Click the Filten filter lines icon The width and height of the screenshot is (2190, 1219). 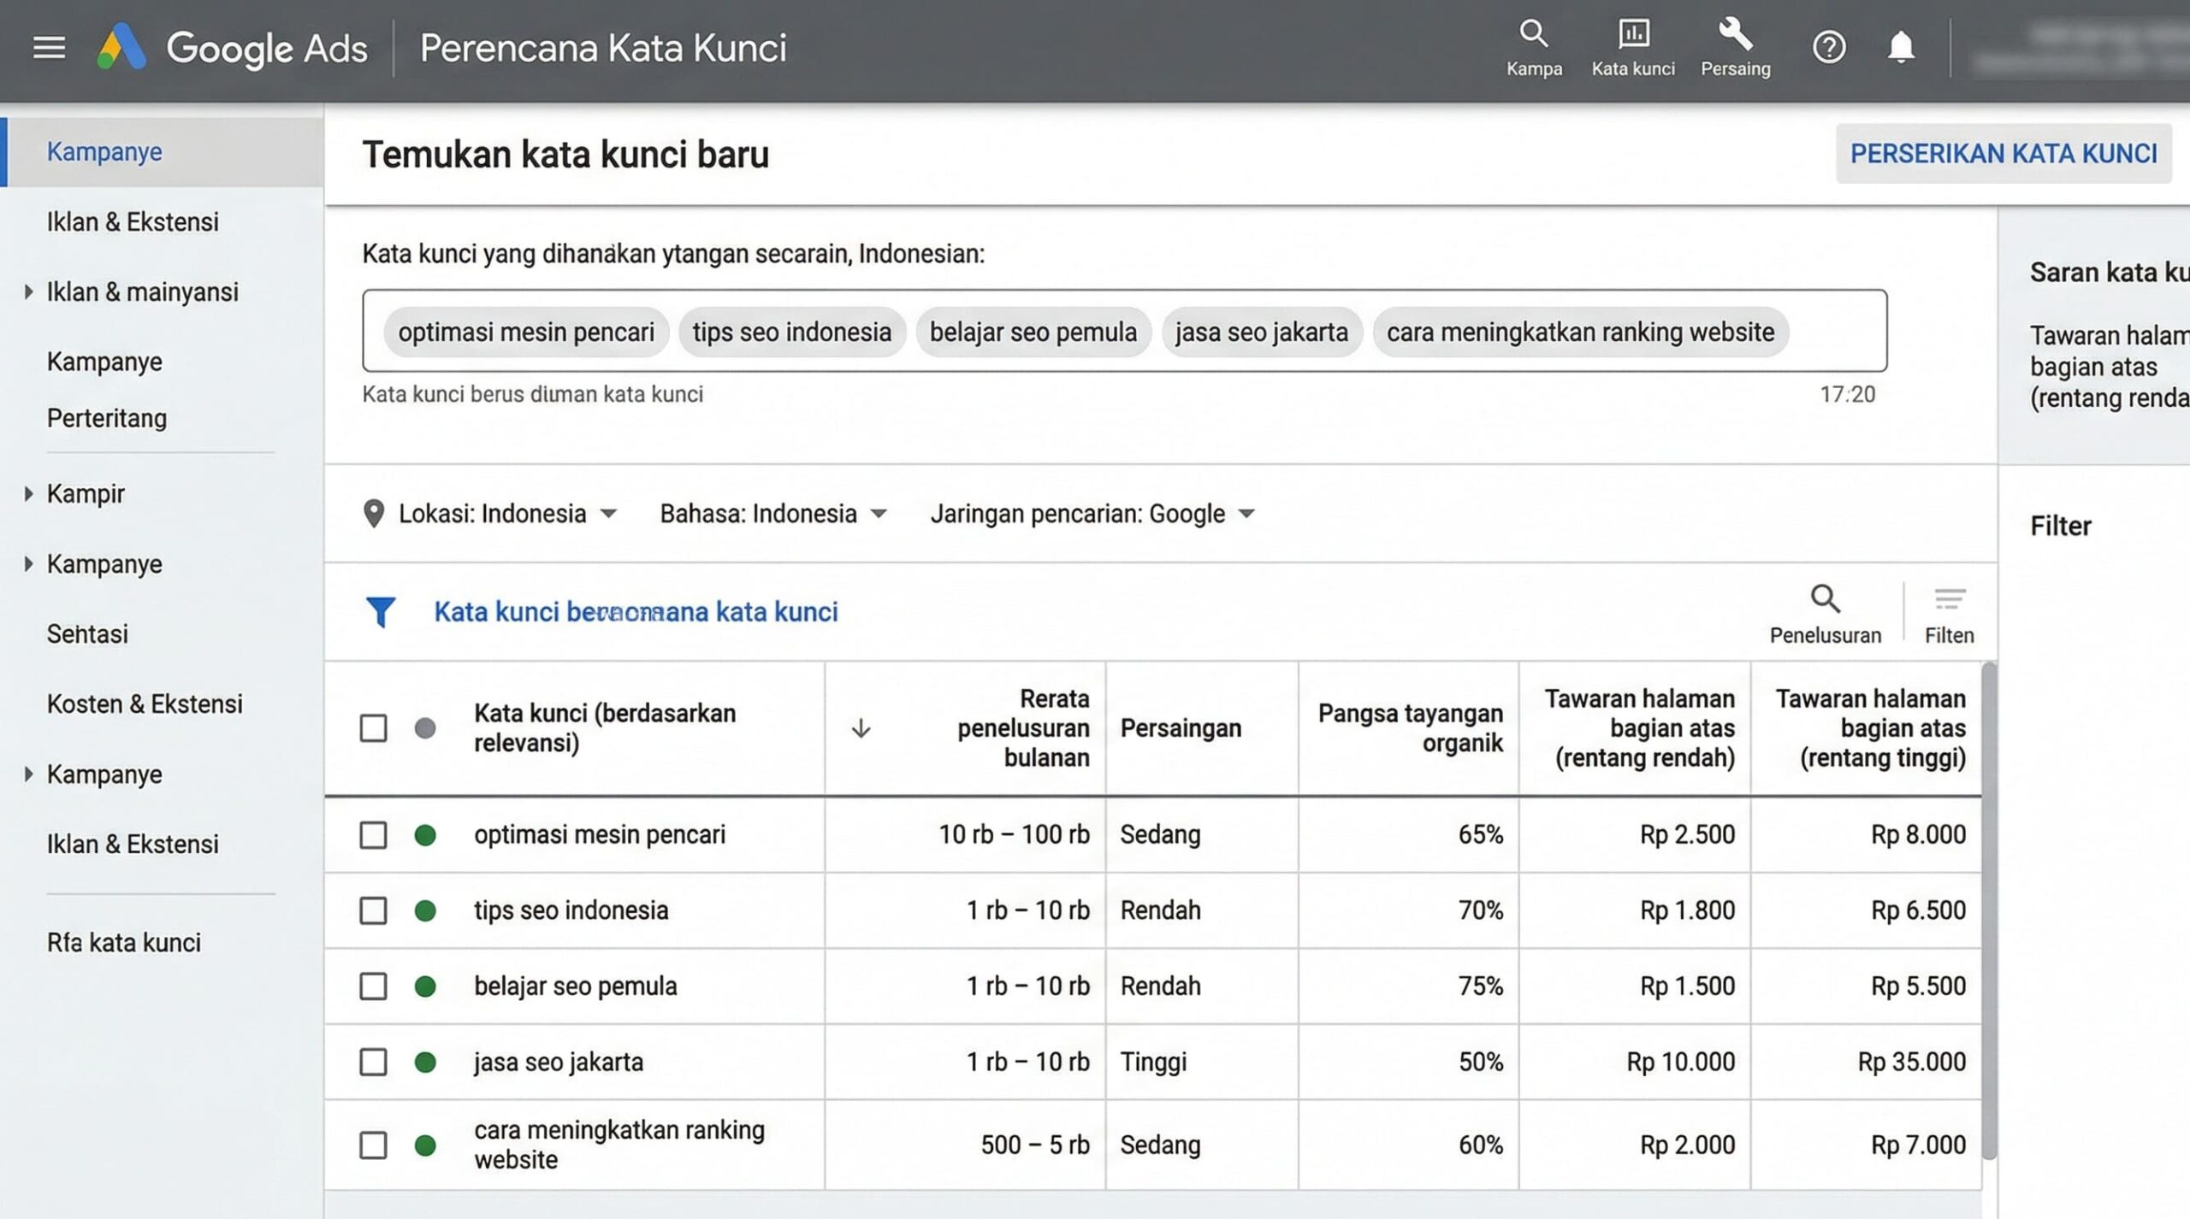[1949, 614]
